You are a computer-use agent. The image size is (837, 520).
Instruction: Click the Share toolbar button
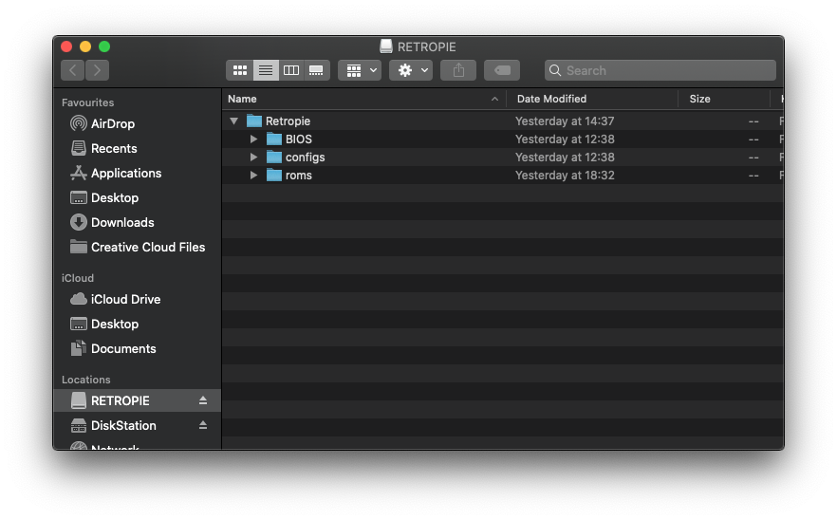tap(458, 70)
